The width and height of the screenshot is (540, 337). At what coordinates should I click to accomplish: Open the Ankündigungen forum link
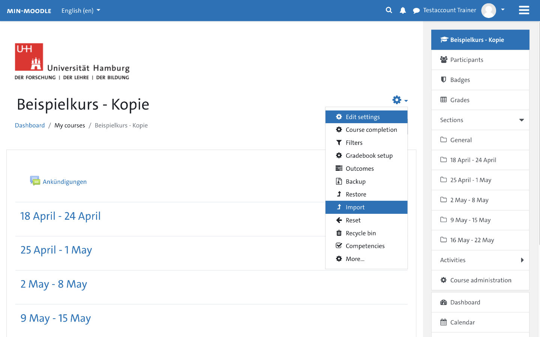(x=64, y=182)
